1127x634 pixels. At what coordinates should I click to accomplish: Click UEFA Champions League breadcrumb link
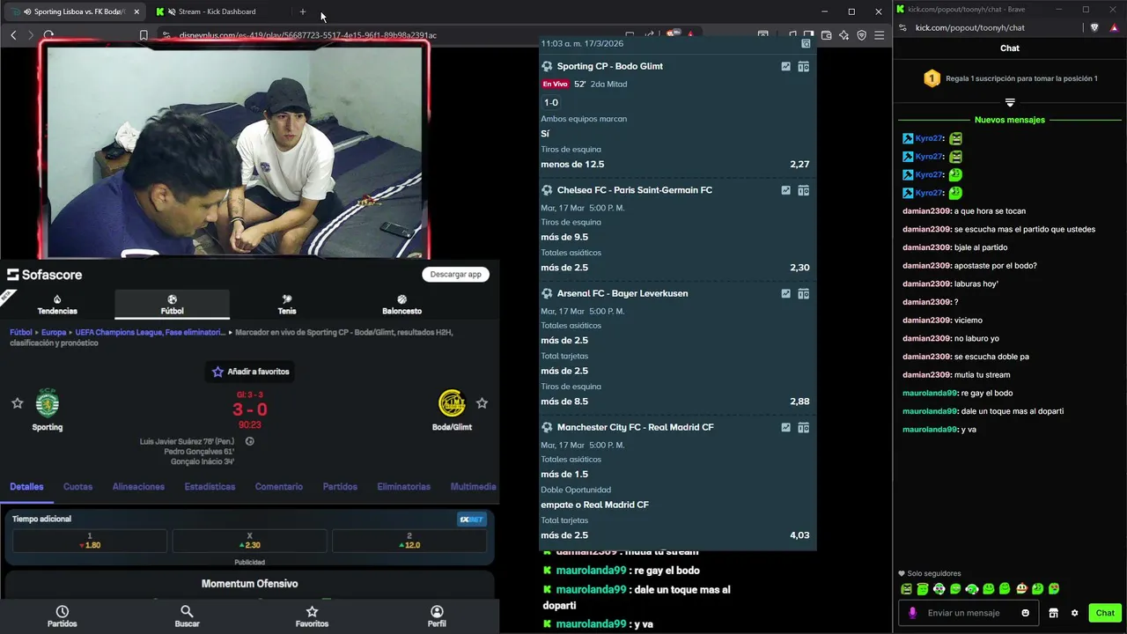click(150, 333)
